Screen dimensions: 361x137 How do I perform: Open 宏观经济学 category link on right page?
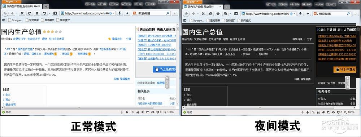[214, 39]
